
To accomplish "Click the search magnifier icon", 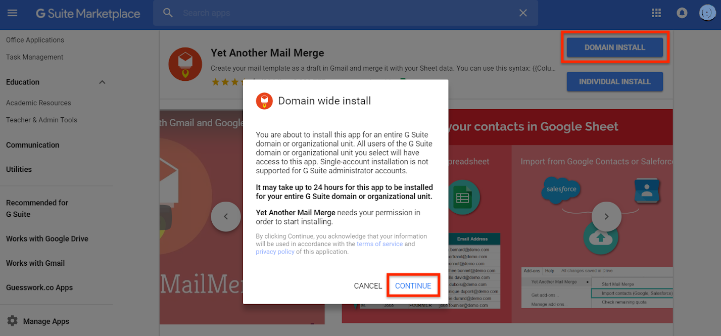I will pos(168,13).
